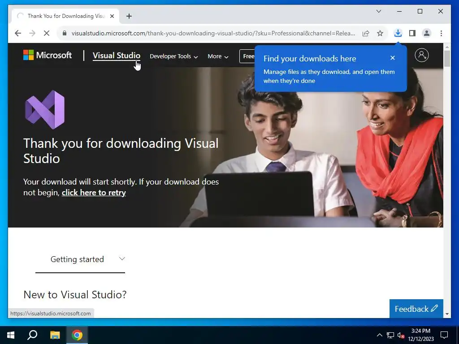Open File Explorer from the taskbar
The width and height of the screenshot is (459, 344).
55,335
